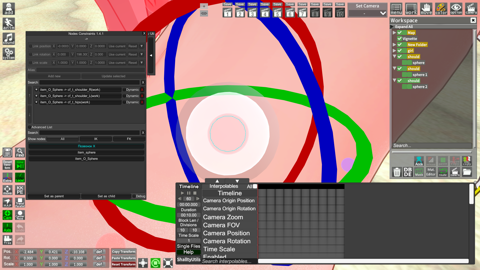Open the route icon in Workspace toolbar
The width and height of the screenshot is (480, 270).
pos(443,172)
